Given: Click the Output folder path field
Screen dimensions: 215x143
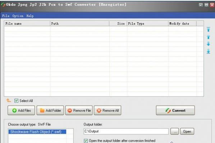Looking at the screenshot, I should coord(126,132).
